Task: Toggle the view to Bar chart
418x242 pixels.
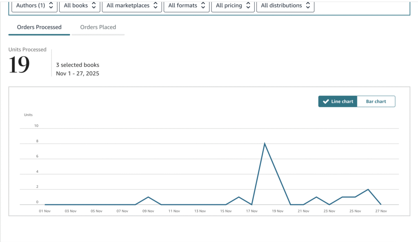Action: tap(376, 102)
